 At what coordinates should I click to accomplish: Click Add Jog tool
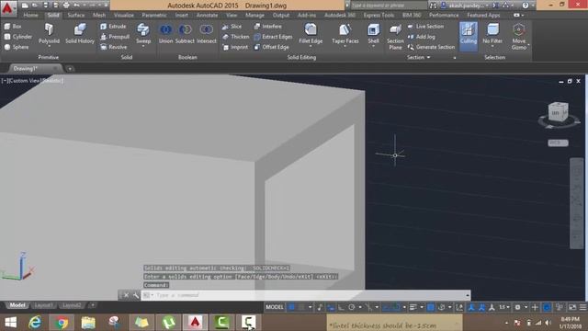(x=422, y=37)
